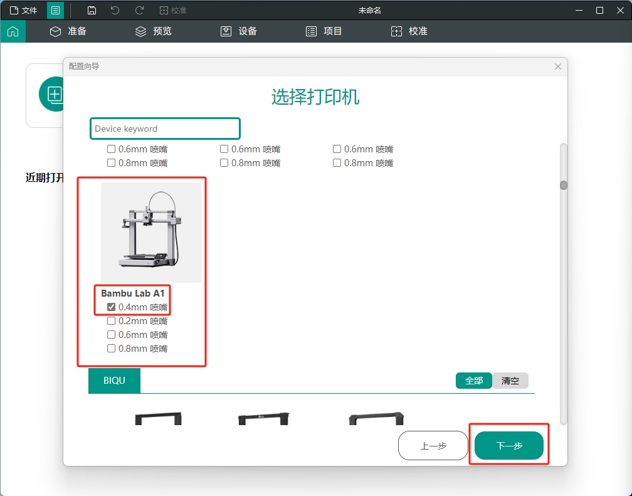Go back with the 上一步 button

click(x=433, y=446)
